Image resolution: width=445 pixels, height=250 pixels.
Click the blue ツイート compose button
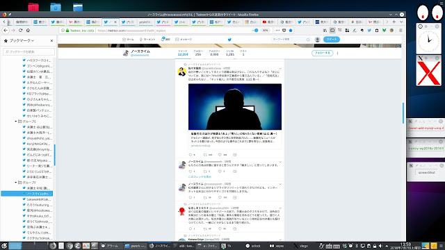(x=332, y=40)
